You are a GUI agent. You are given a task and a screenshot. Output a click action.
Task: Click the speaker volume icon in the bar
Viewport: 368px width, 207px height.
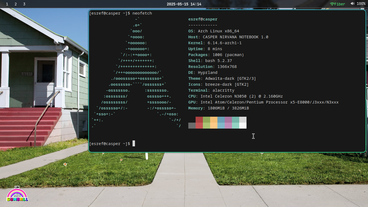(352, 4)
